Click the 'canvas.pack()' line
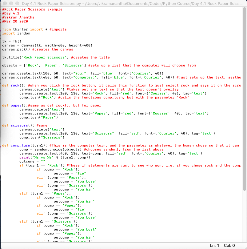247x249 pixels. 38,49
